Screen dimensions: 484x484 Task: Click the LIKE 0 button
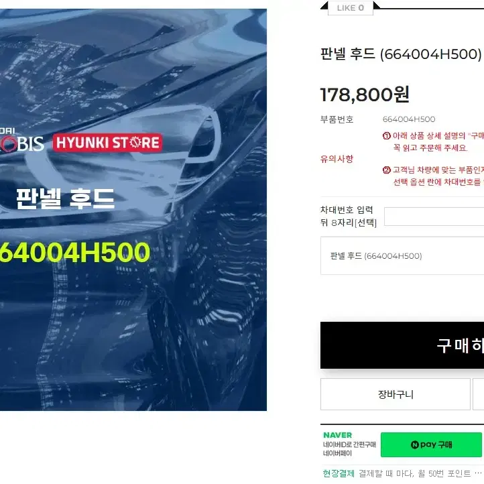pyautogui.click(x=351, y=8)
